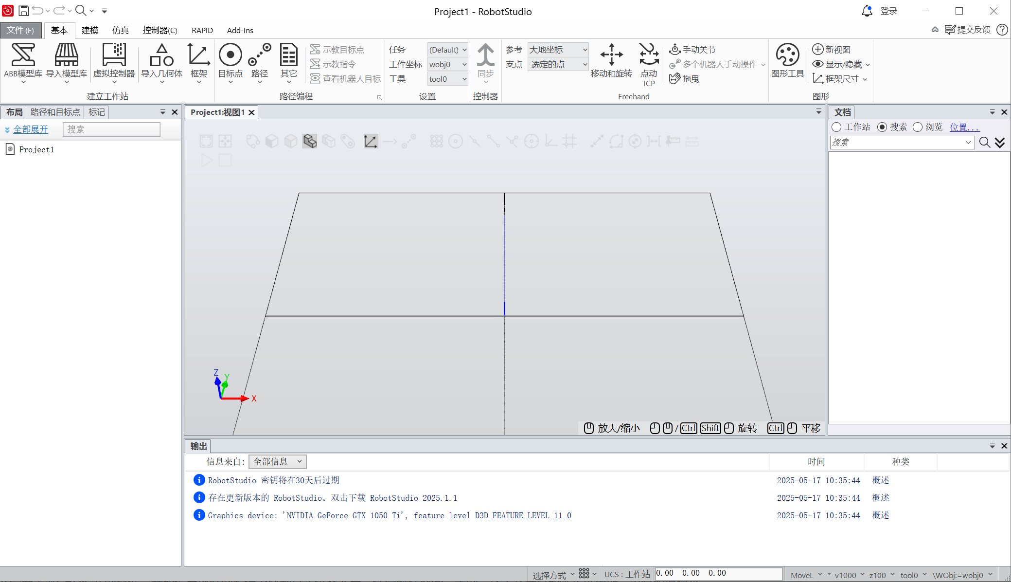Click the help question mark icon
The width and height of the screenshot is (1011, 582).
coord(1002,30)
